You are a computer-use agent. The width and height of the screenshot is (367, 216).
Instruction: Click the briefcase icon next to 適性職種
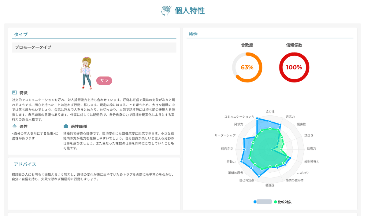(66, 126)
